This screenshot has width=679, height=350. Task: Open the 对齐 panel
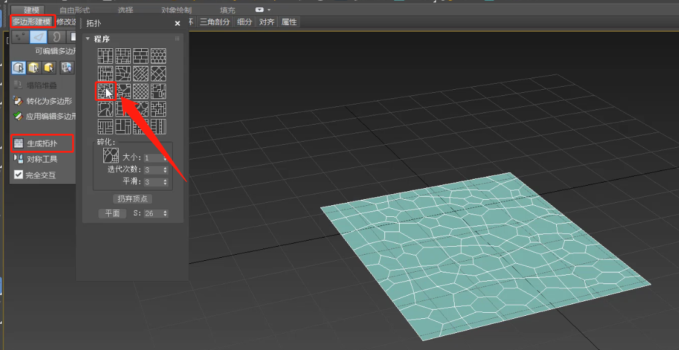(x=266, y=21)
